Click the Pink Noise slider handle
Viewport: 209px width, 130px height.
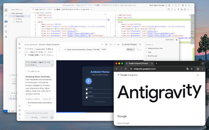coord(87,94)
